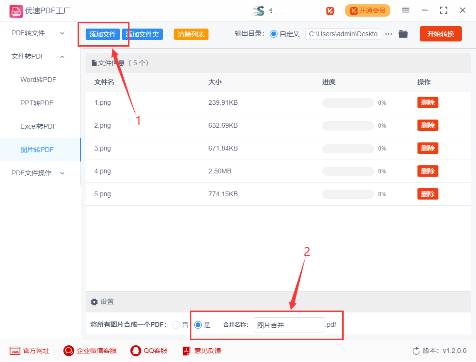Click the 意见反馈 PDF icon
This screenshot has height=362, width=476.
point(187,351)
